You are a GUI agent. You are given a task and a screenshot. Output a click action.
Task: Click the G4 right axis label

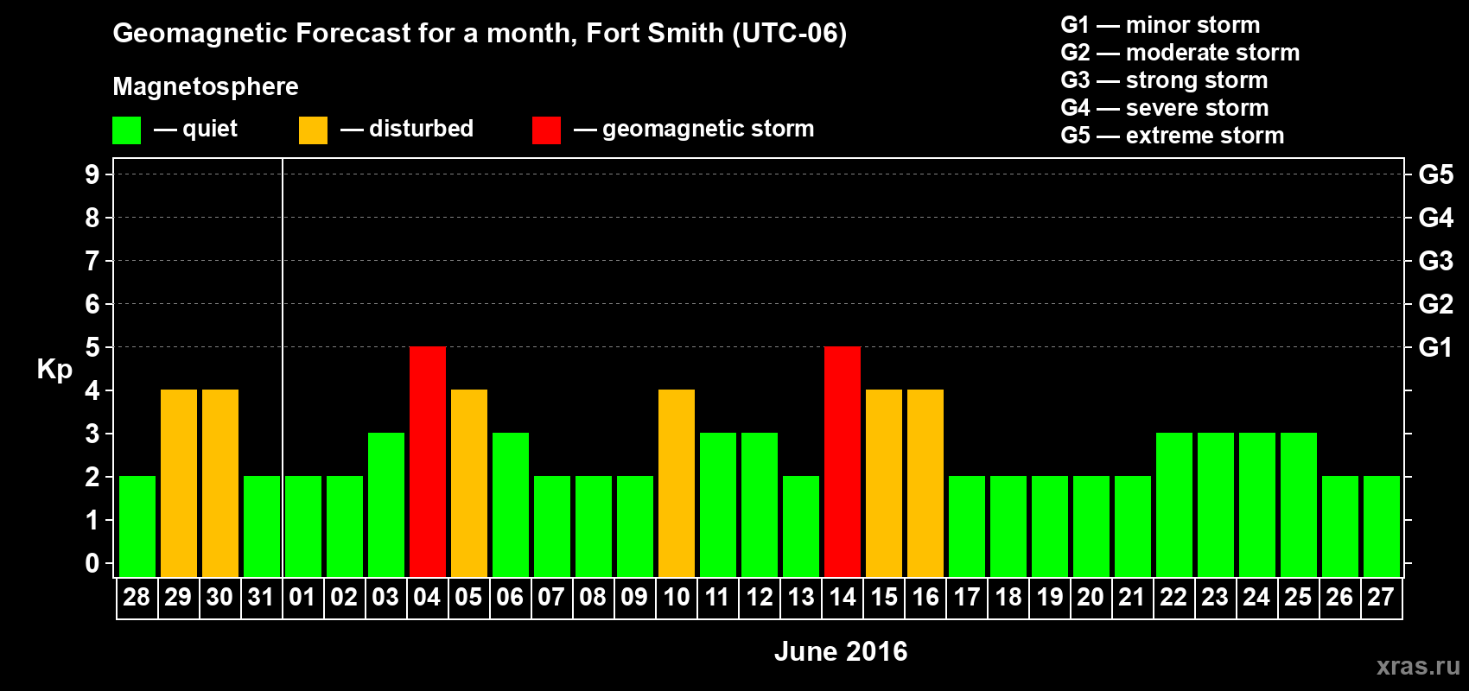coord(1435,218)
